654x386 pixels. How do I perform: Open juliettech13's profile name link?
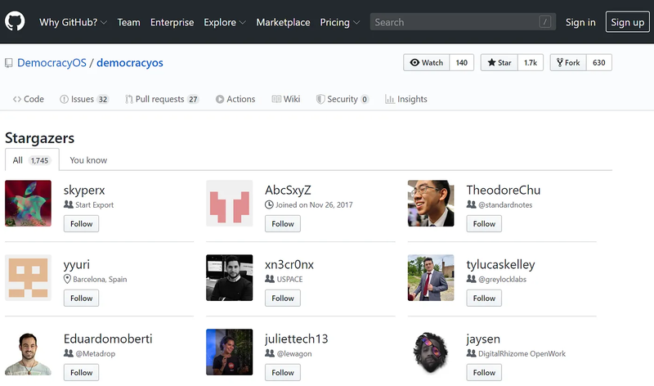pyautogui.click(x=297, y=339)
